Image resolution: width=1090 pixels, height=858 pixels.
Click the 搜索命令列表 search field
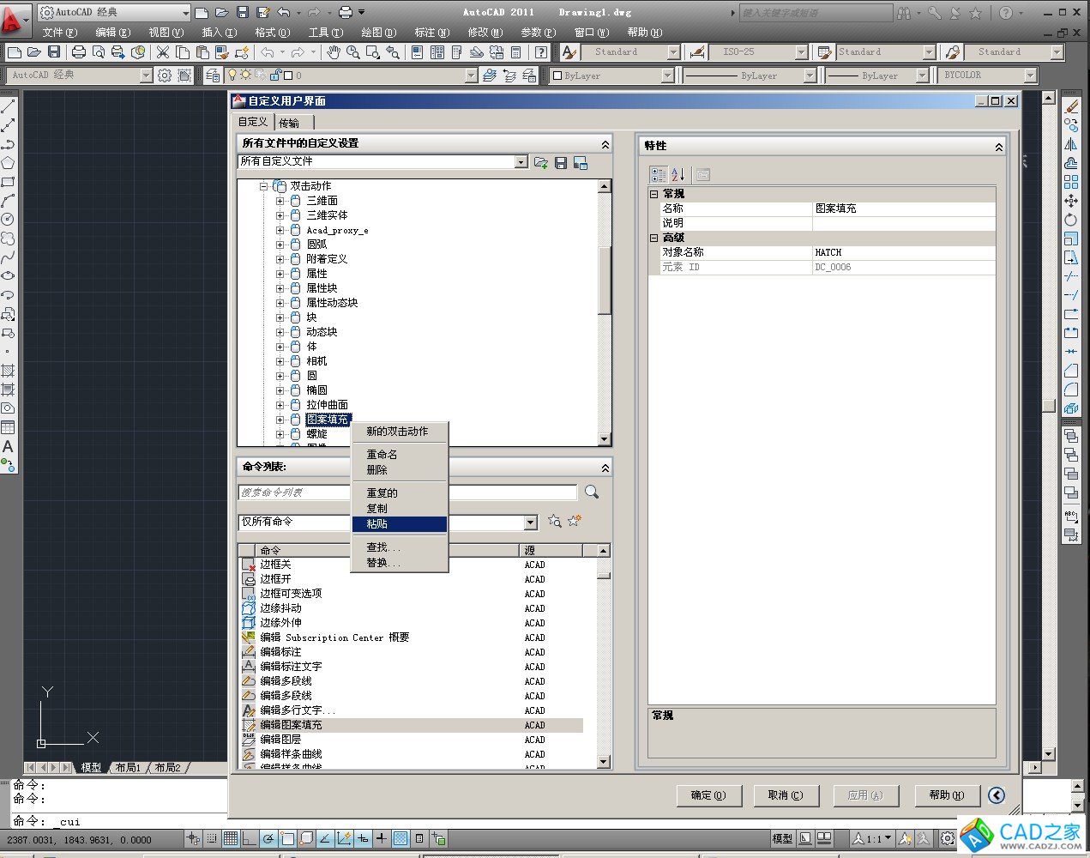pos(408,492)
